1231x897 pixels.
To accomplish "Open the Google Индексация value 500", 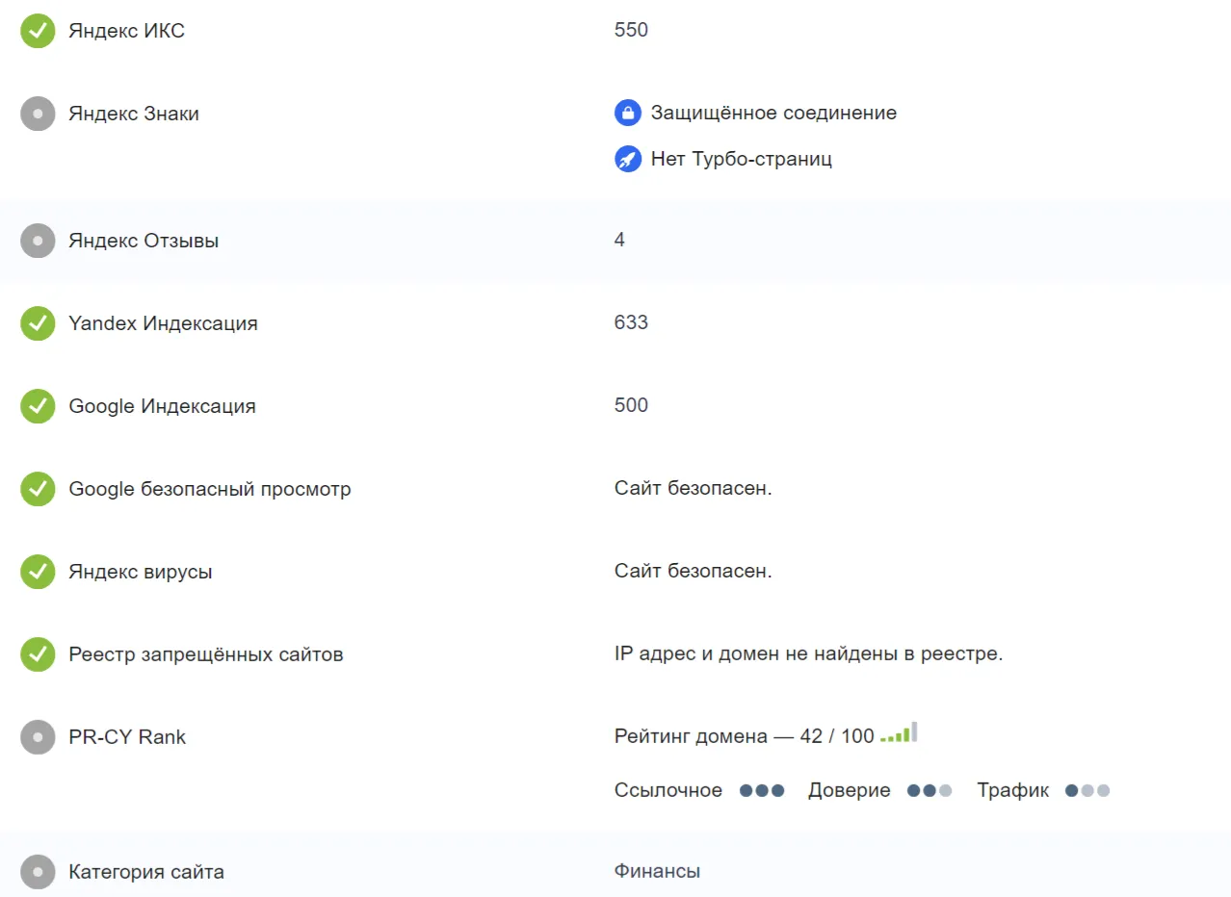I will click(x=631, y=406).
